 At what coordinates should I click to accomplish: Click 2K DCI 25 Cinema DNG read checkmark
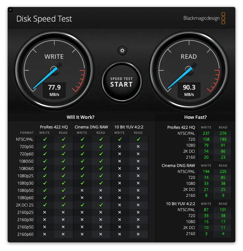tap(101, 205)
